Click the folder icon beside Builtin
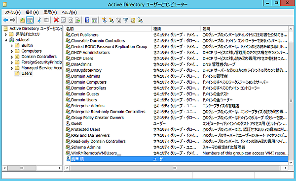 pyautogui.click(x=17, y=45)
